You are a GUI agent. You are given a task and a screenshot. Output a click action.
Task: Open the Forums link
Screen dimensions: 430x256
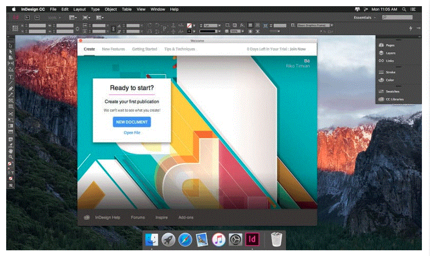point(138,217)
